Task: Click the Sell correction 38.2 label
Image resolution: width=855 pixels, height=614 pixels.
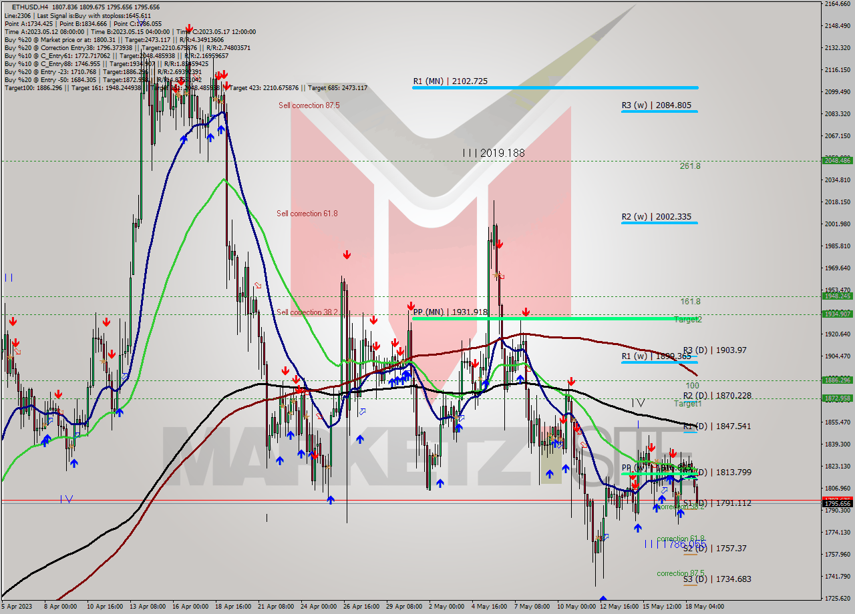Action: (x=307, y=312)
